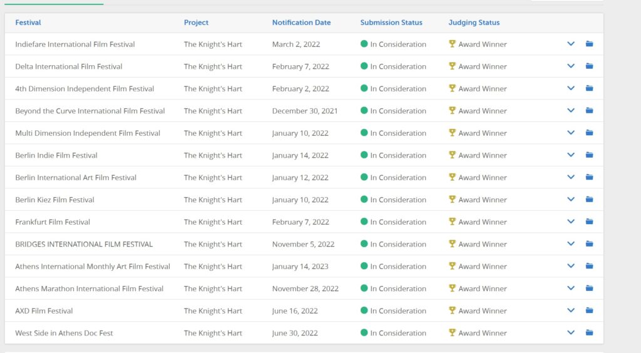The image size is (641, 353).
Task: Expand Beyond the Curve International Film Festival details
Action: tap(571, 110)
